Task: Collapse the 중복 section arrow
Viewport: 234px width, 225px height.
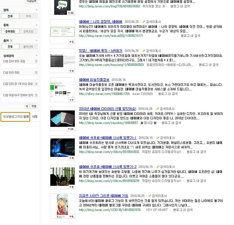Action: click(x=36, y=25)
